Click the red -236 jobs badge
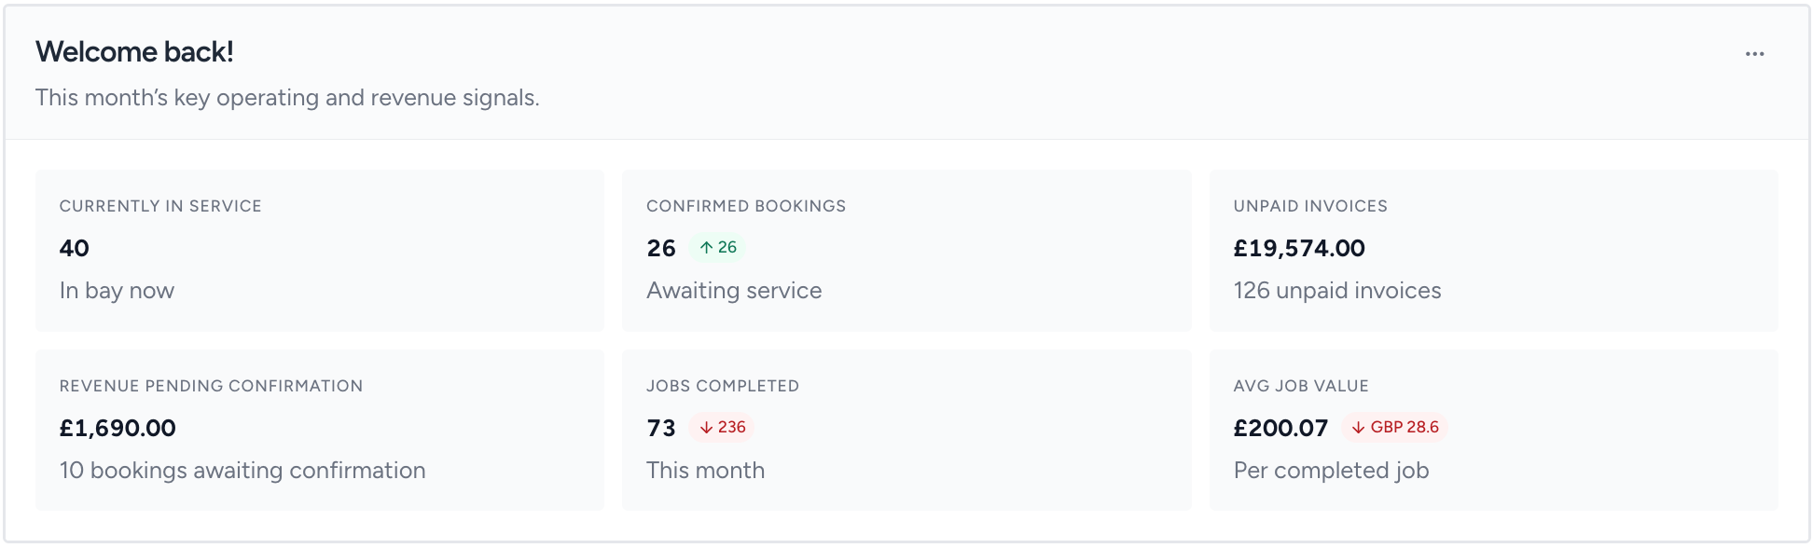The height and width of the screenshot is (548, 1813). tap(723, 428)
